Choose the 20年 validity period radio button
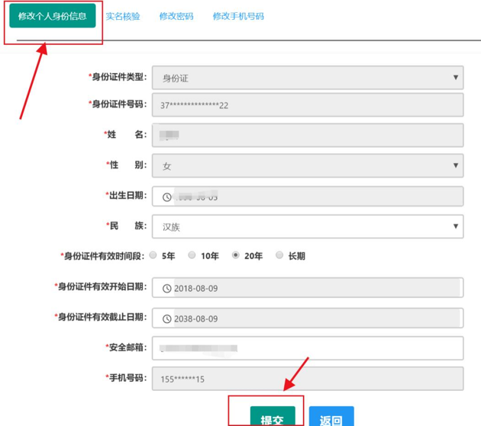Image resolution: width=481 pixels, height=426 pixels. coord(236,256)
